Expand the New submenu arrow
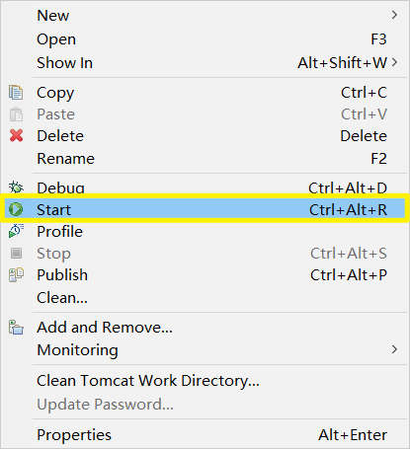The image size is (410, 449). coord(394,15)
